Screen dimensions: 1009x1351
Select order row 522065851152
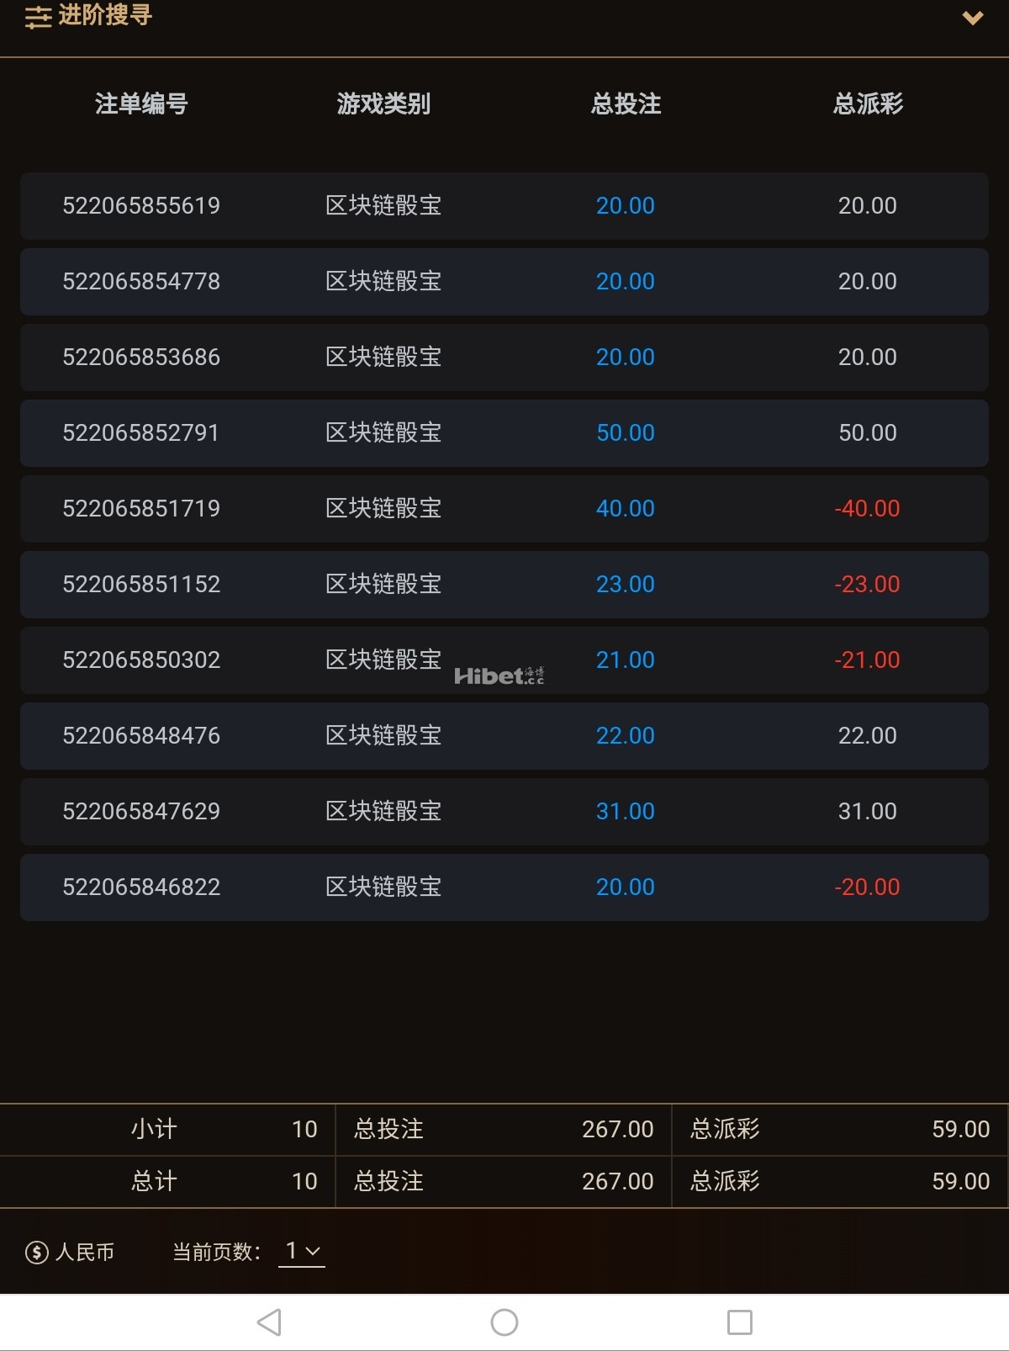pyautogui.click(x=504, y=585)
